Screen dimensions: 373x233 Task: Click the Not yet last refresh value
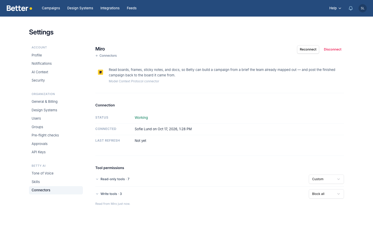(140, 141)
